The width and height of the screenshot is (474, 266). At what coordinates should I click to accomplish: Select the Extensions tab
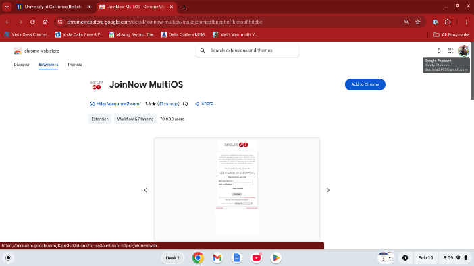(49, 65)
